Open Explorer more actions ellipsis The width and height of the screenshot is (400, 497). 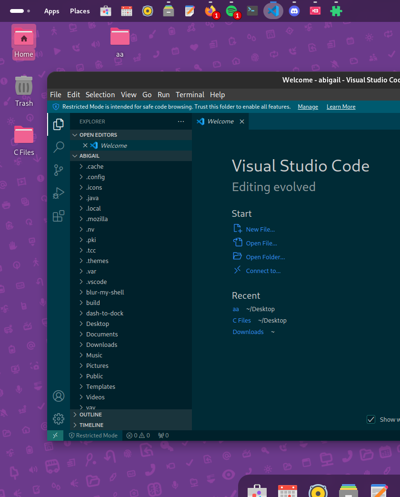(x=181, y=122)
